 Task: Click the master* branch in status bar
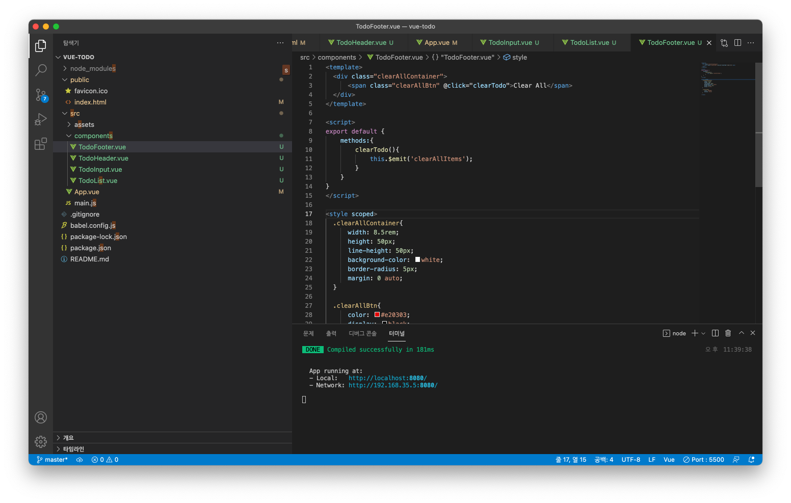coord(52,460)
